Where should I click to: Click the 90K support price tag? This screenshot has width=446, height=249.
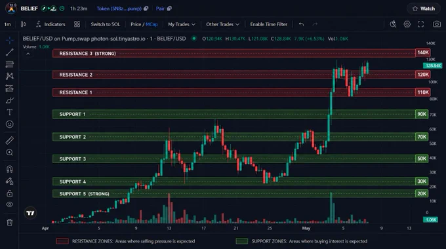[422, 114]
